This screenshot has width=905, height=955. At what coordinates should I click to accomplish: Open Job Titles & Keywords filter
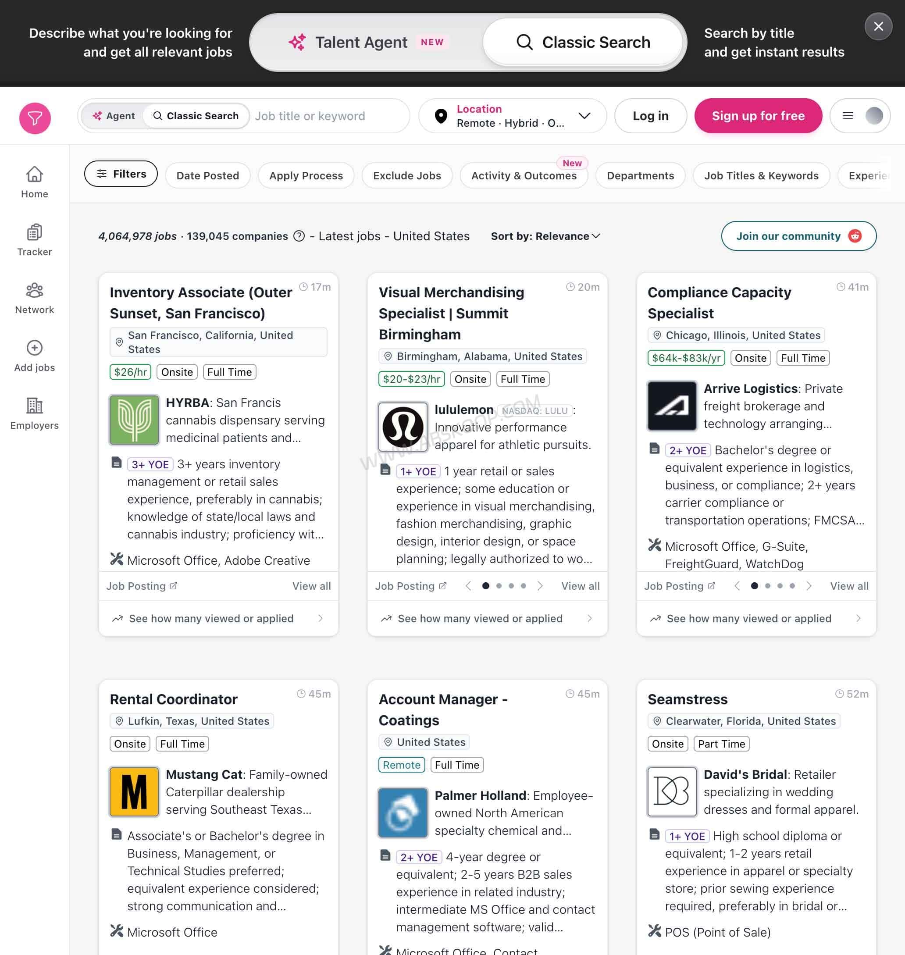761,175
